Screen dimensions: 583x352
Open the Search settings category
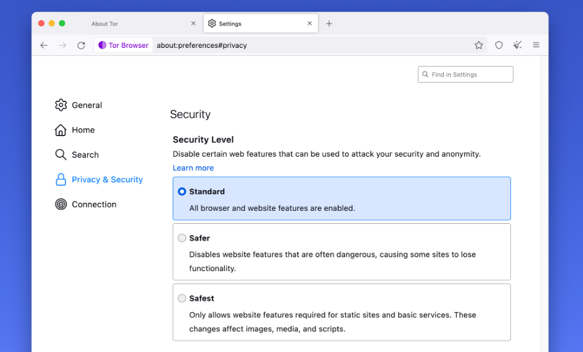77,154
